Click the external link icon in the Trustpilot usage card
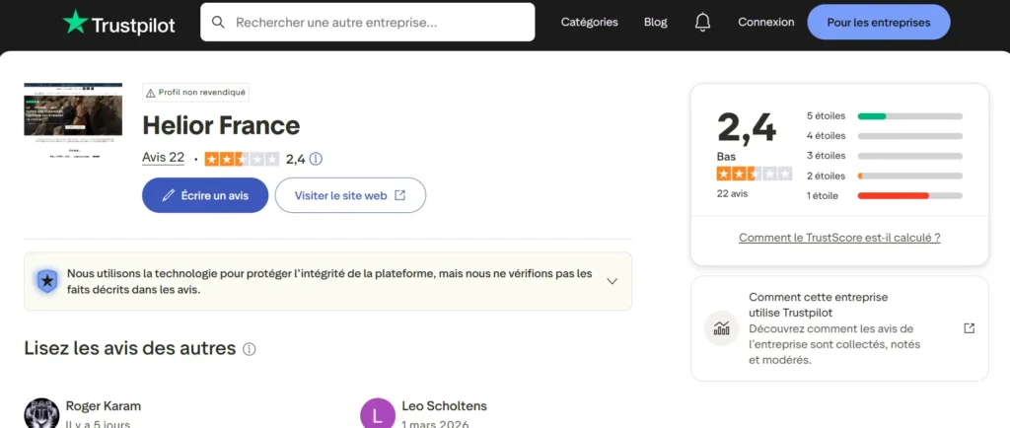Image resolution: width=1010 pixels, height=428 pixels. coord(969,328)
